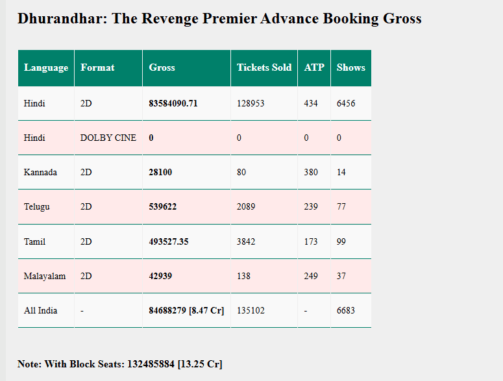This screenshot has width=503, height=381.
Task: Click Tamil gross value 493527.35
Action: point(168,241)
